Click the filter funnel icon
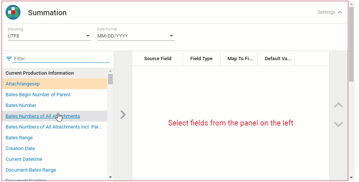The width and height of the screenshot is (359, 182). [x=9, y=59]
